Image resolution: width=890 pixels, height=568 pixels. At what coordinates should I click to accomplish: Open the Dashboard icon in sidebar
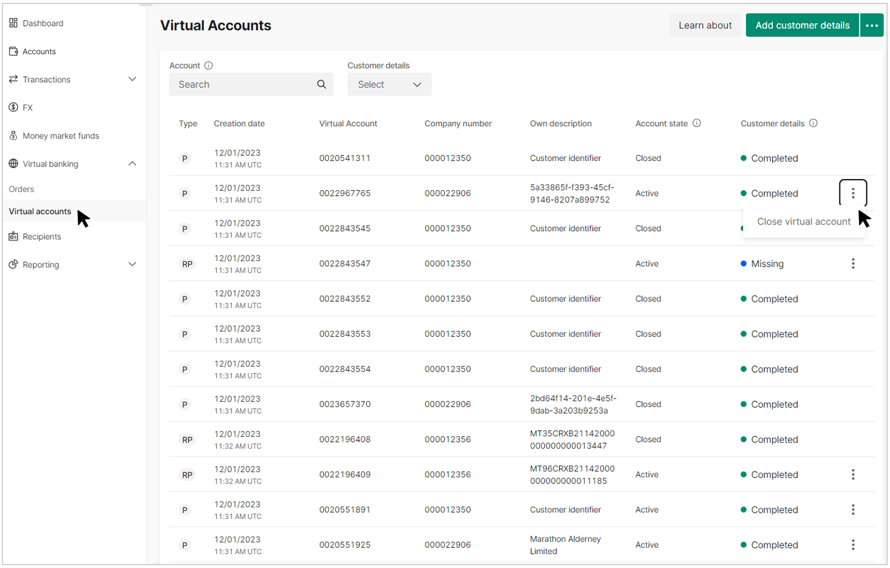[14, 23]
